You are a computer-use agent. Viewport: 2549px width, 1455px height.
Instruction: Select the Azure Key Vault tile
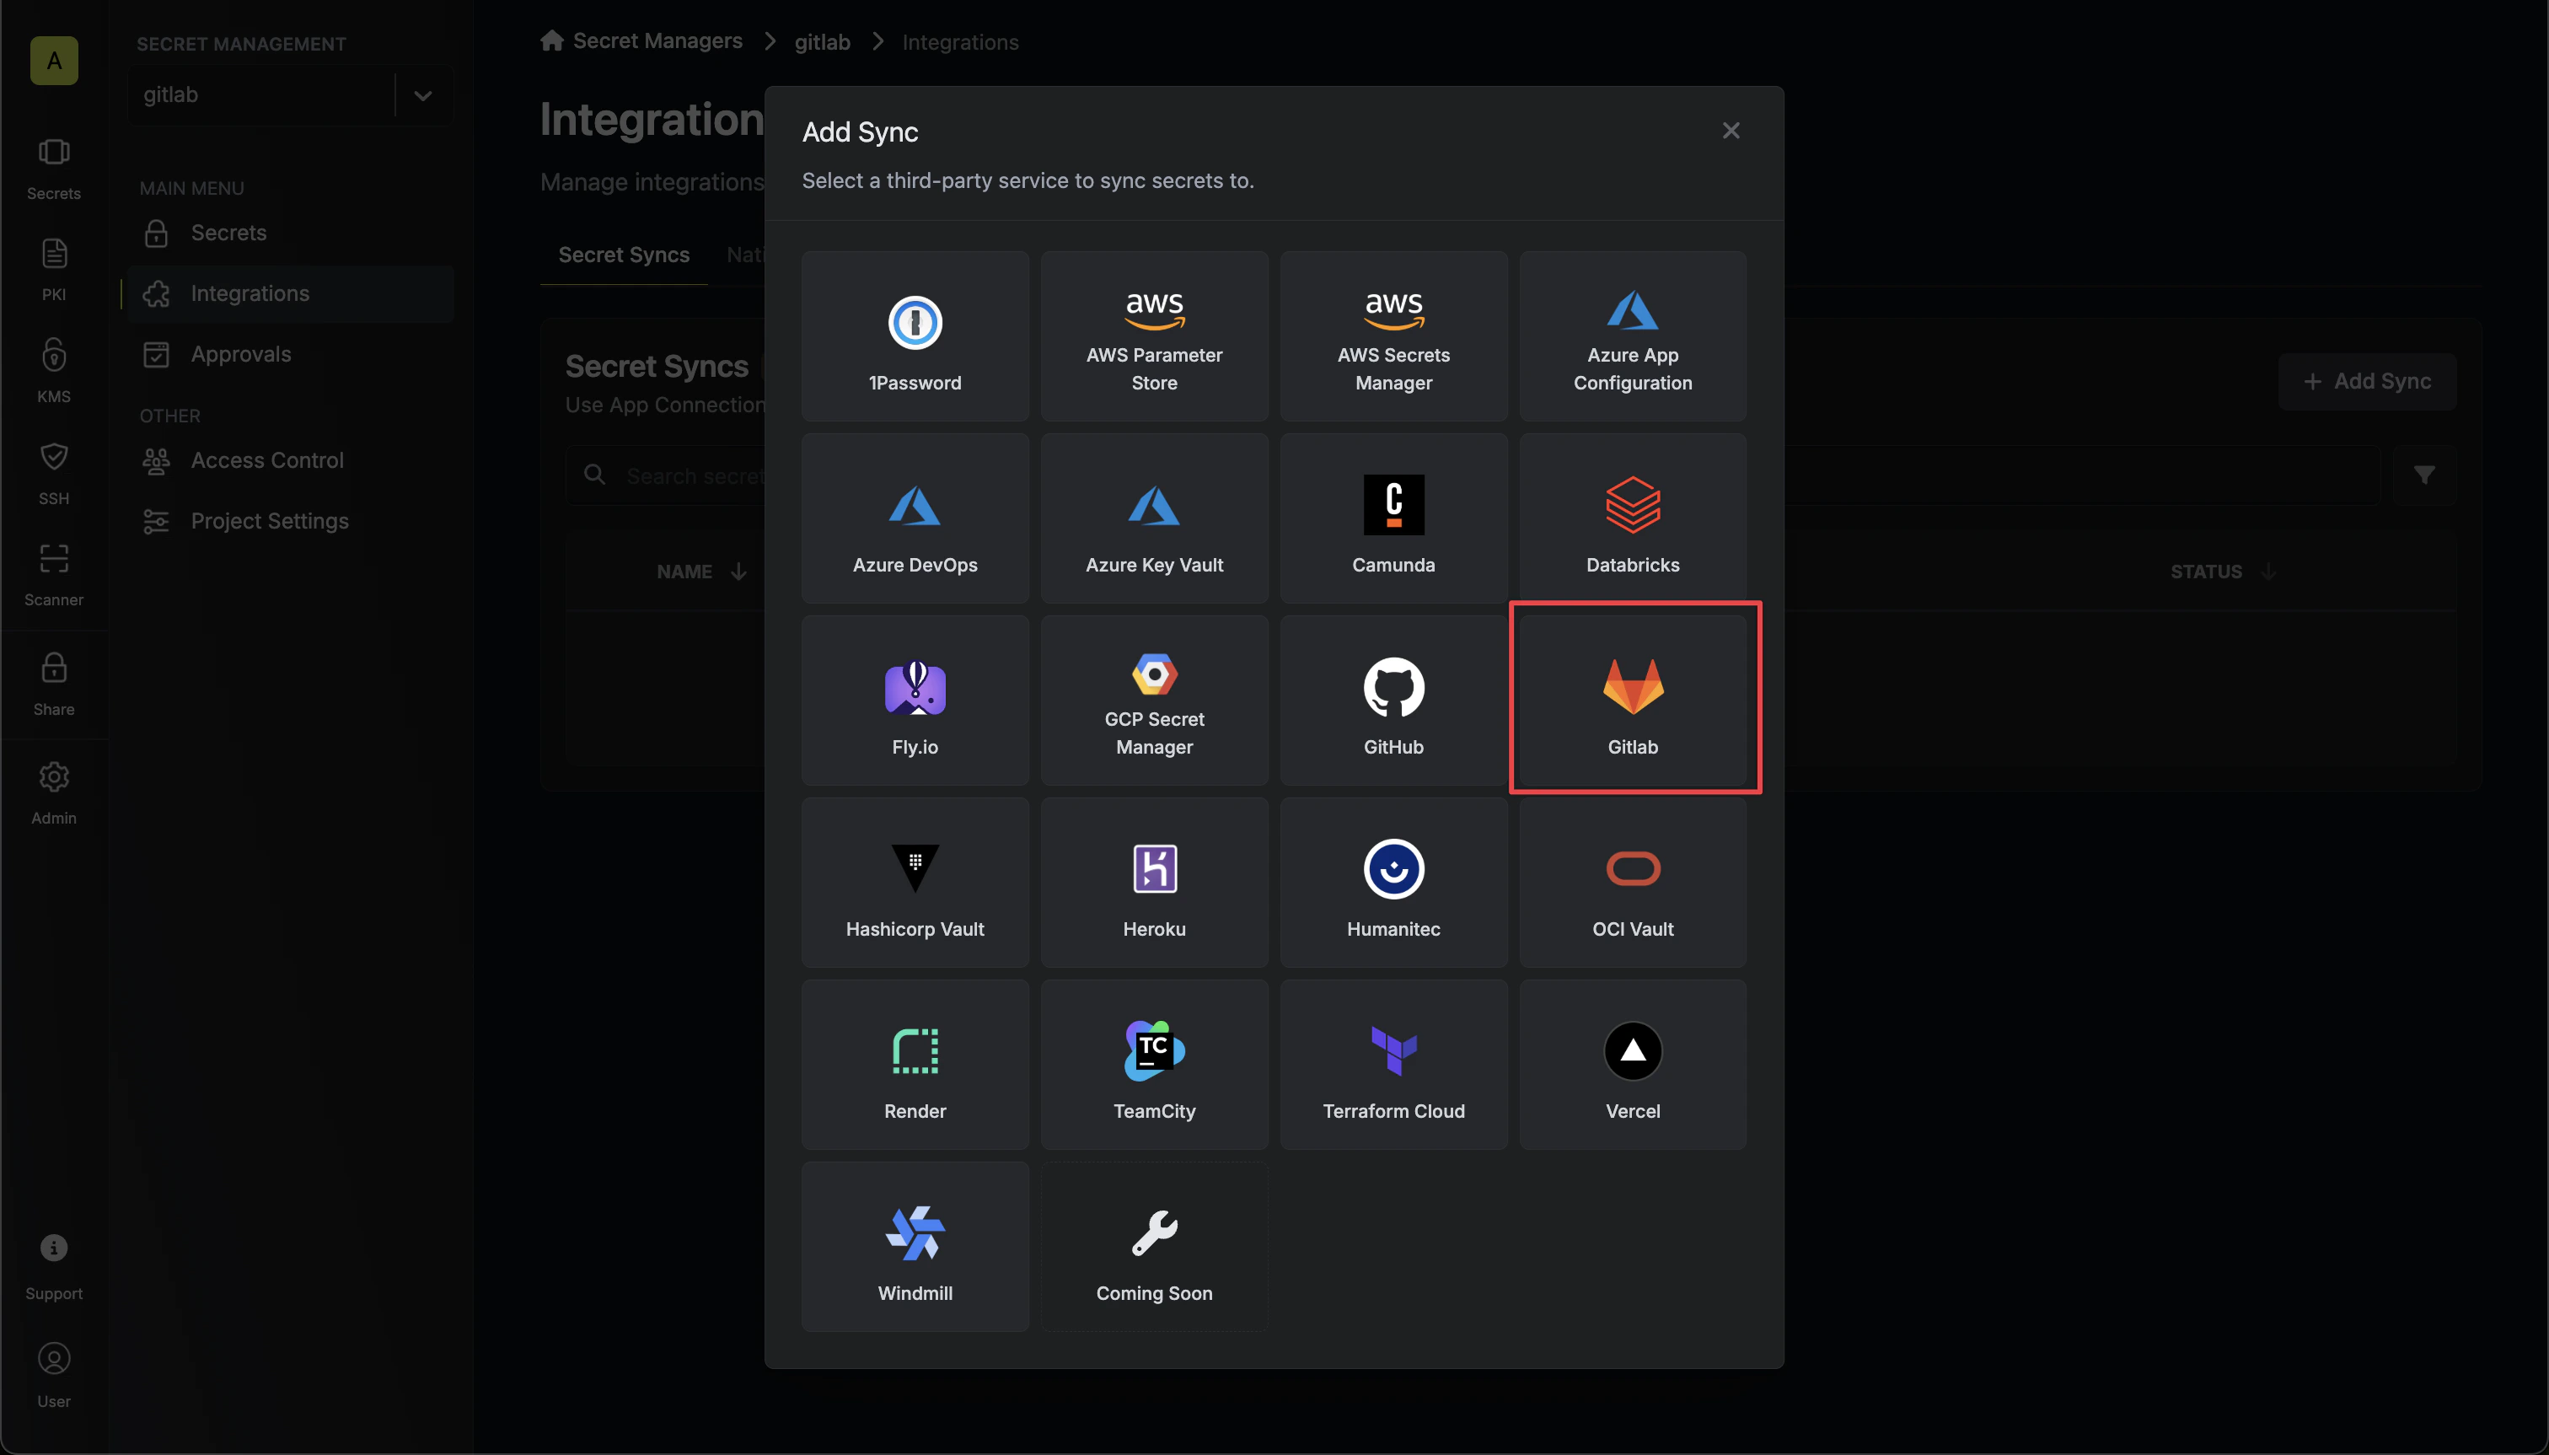pos(1154,518)
